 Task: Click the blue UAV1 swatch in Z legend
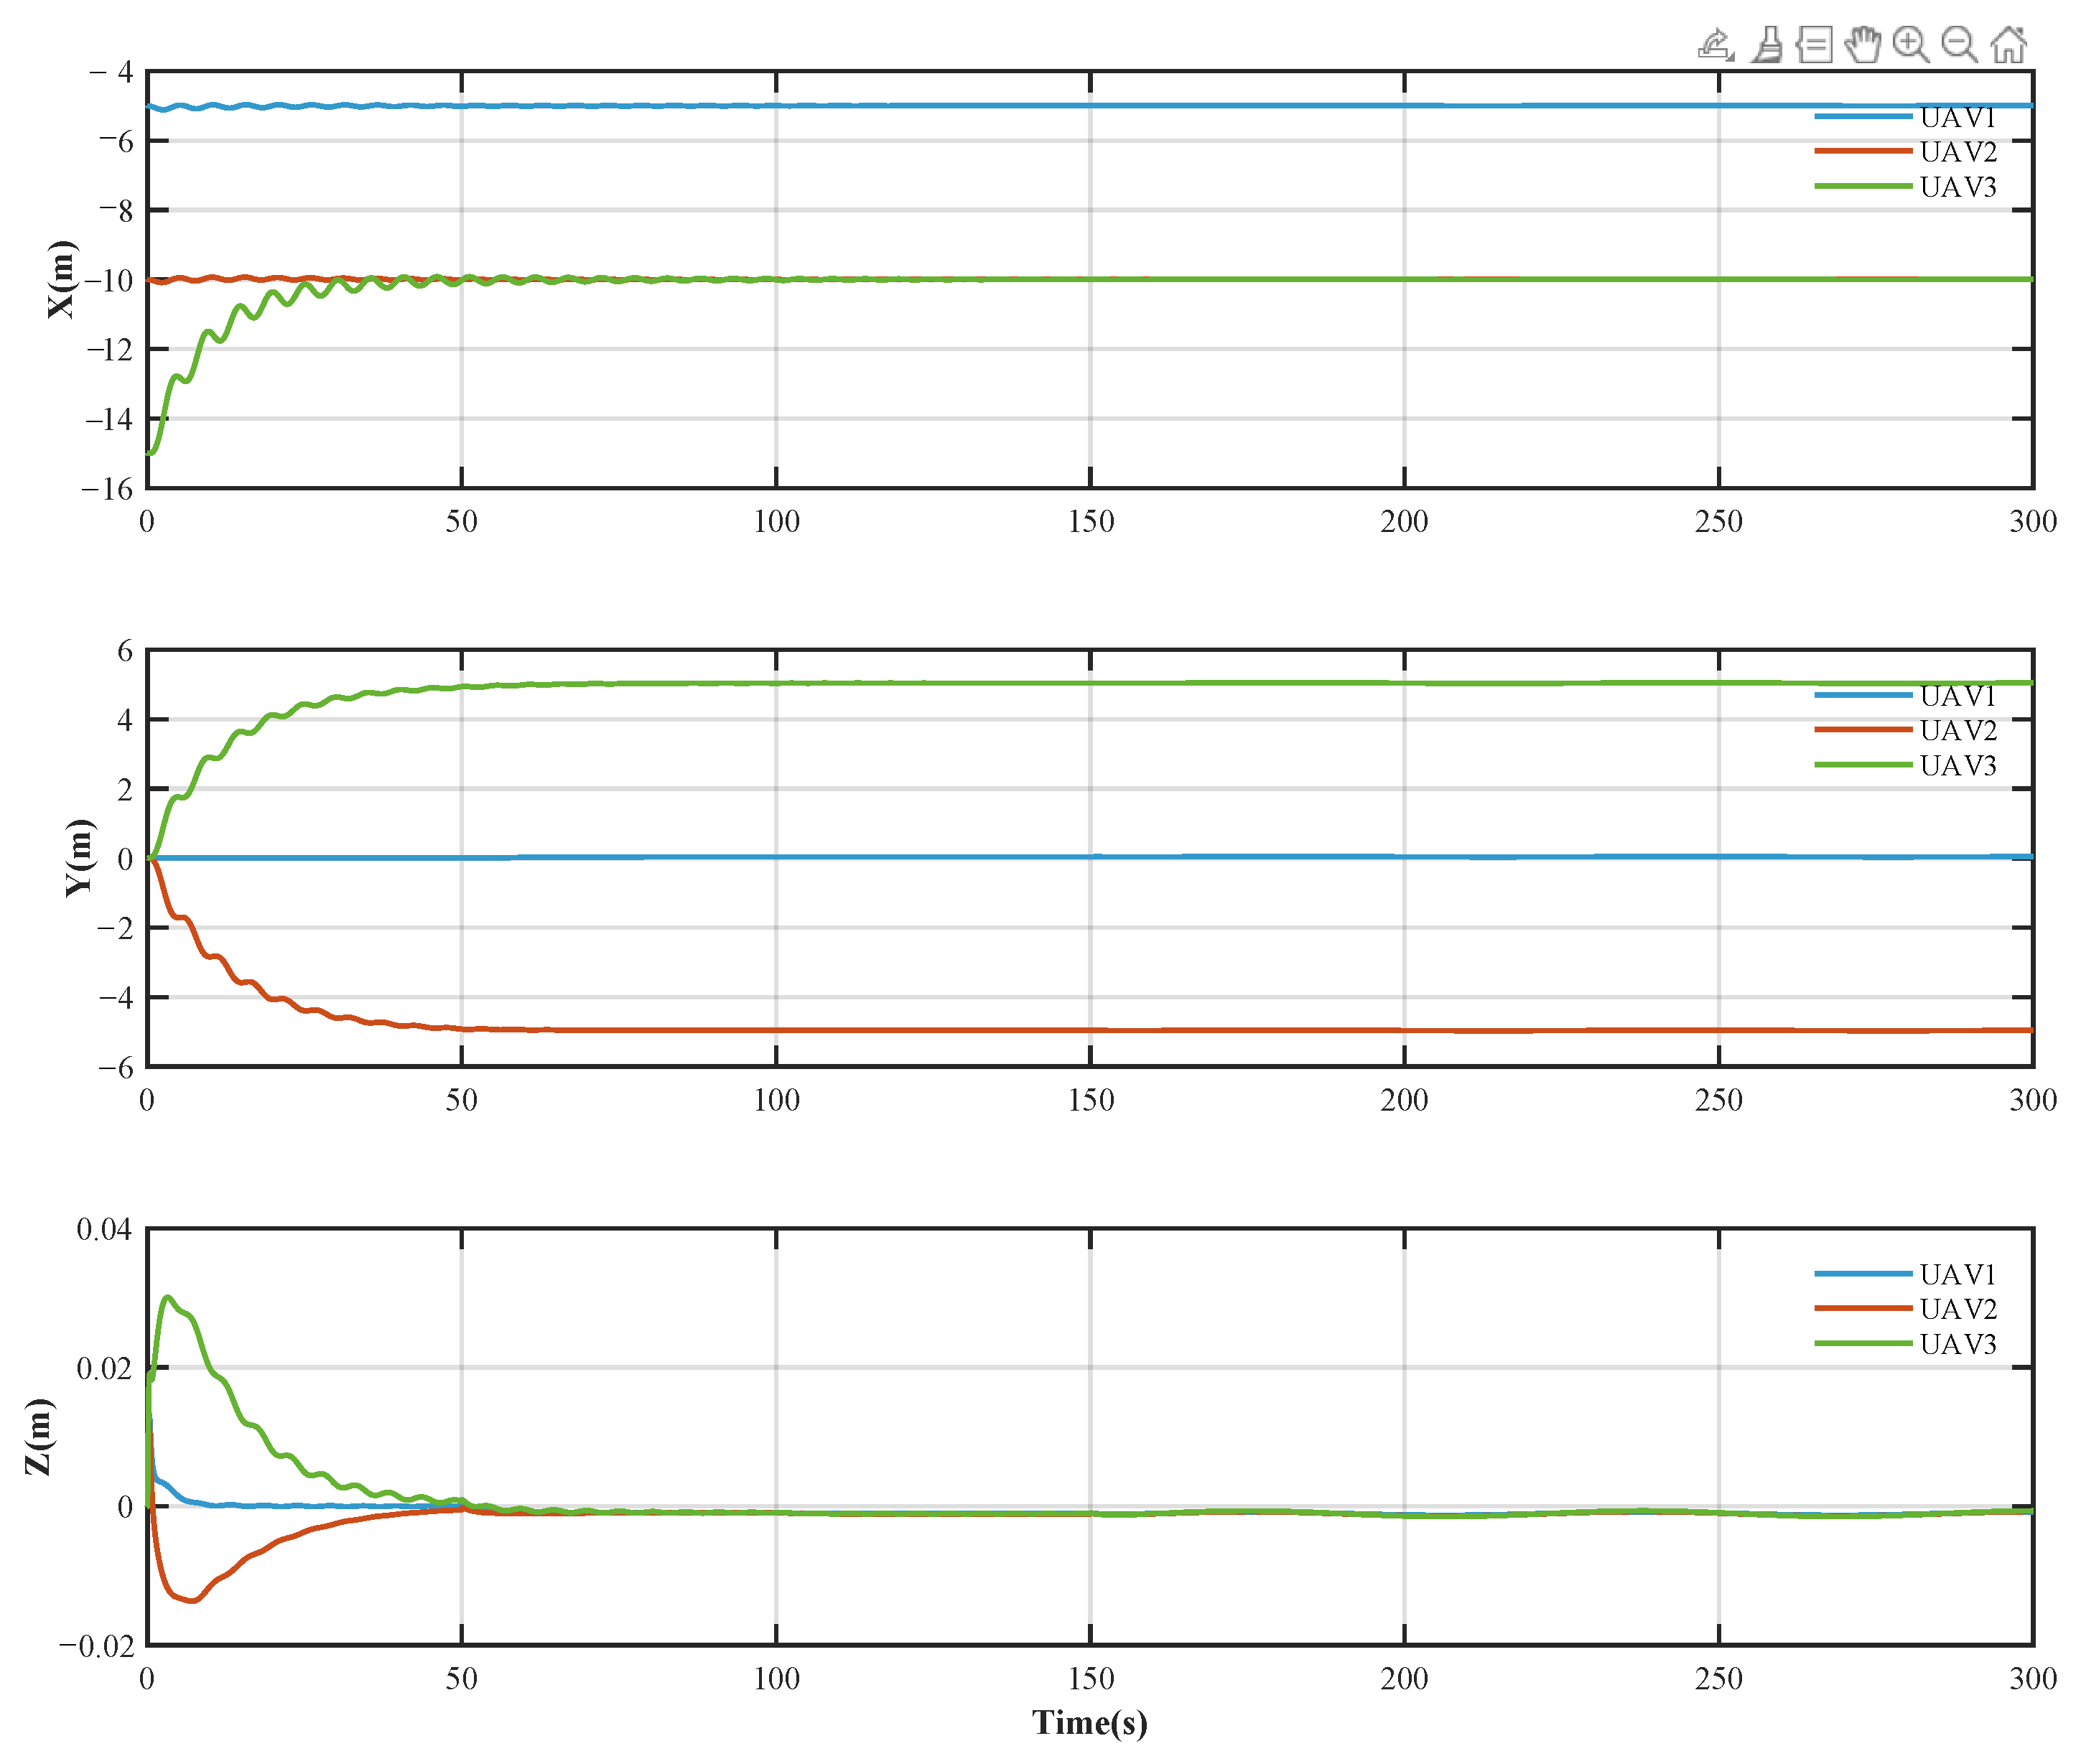tap(1863, 1273)
